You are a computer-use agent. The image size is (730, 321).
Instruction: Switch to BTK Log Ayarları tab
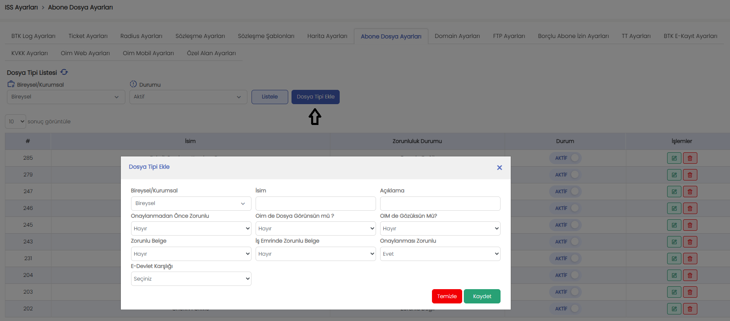(x=33, y=36)
